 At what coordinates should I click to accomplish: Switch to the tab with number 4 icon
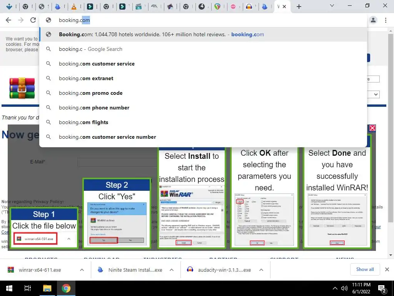coord(202,7)
